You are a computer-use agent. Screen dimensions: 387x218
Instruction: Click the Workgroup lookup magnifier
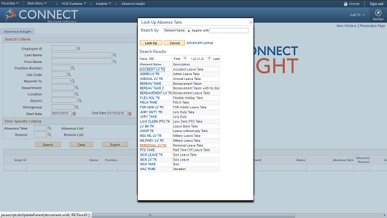point(77,107)
